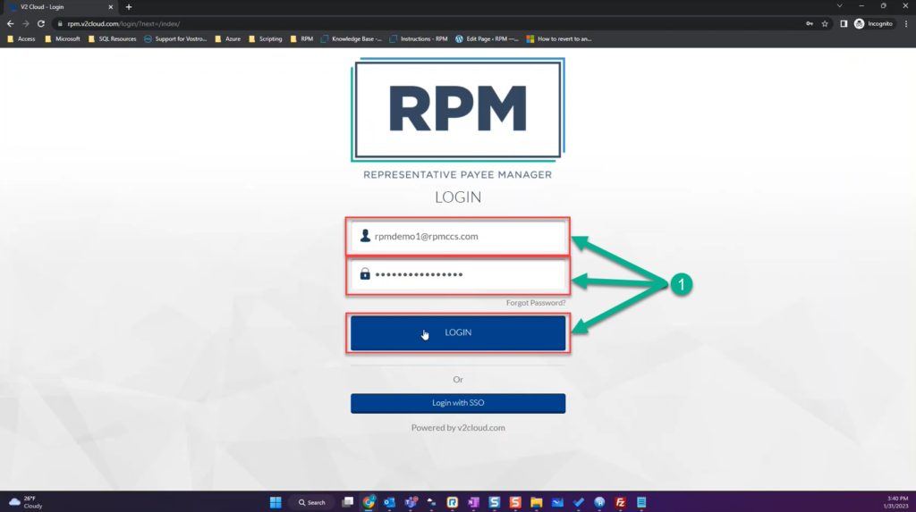The height and width of the screenshot is (512, 916).
Task: Click the blue LOGIN button
Action: tap(458, 332)
